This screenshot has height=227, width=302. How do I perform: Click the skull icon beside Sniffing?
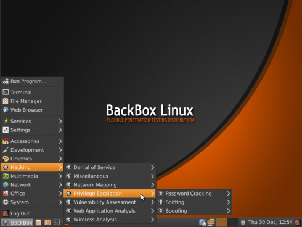(161, 202)
